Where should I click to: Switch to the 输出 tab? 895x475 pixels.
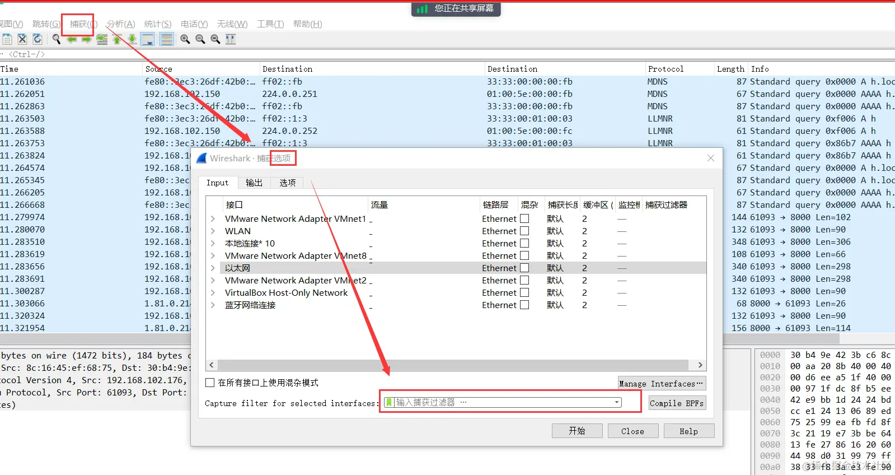[x=254, y=183]
